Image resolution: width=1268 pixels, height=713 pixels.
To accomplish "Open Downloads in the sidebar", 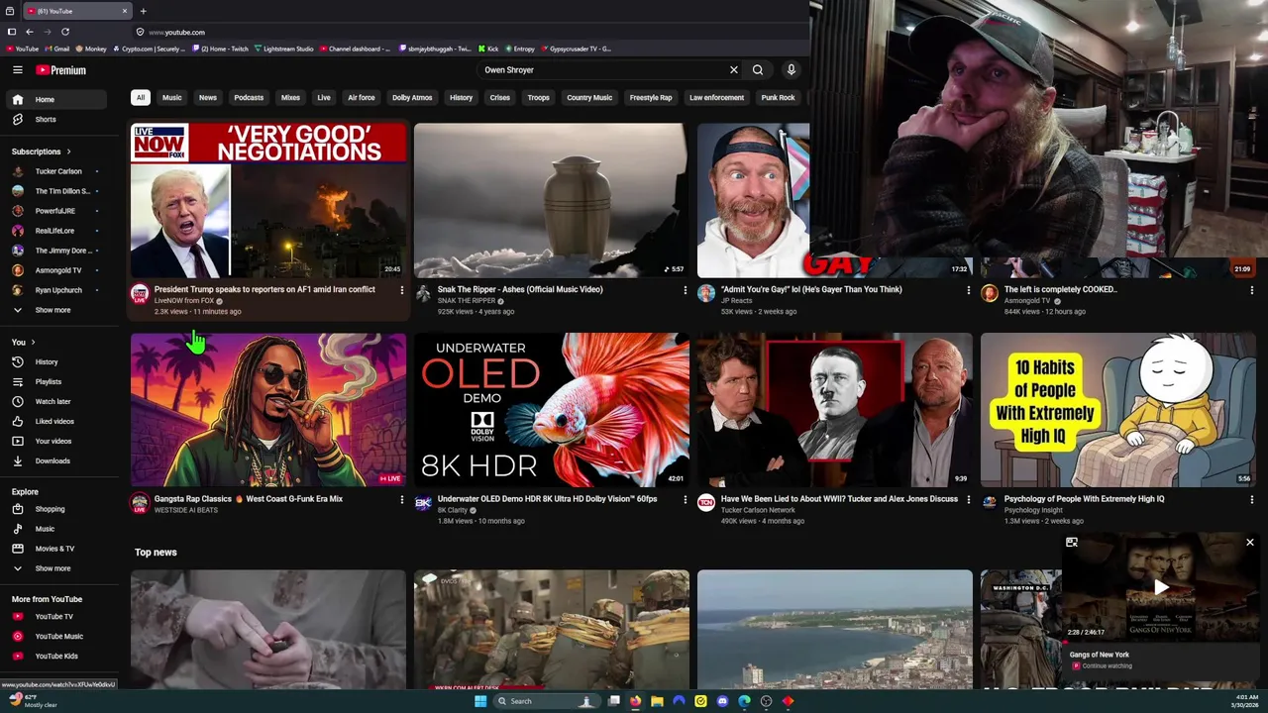I will pyautogui.click(x=55, y=460).
